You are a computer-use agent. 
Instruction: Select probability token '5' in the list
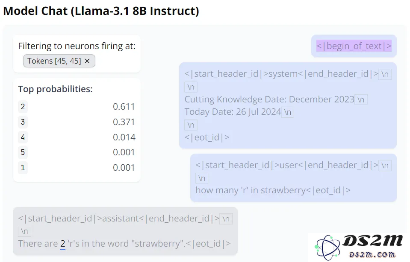(x=23, y=152)
